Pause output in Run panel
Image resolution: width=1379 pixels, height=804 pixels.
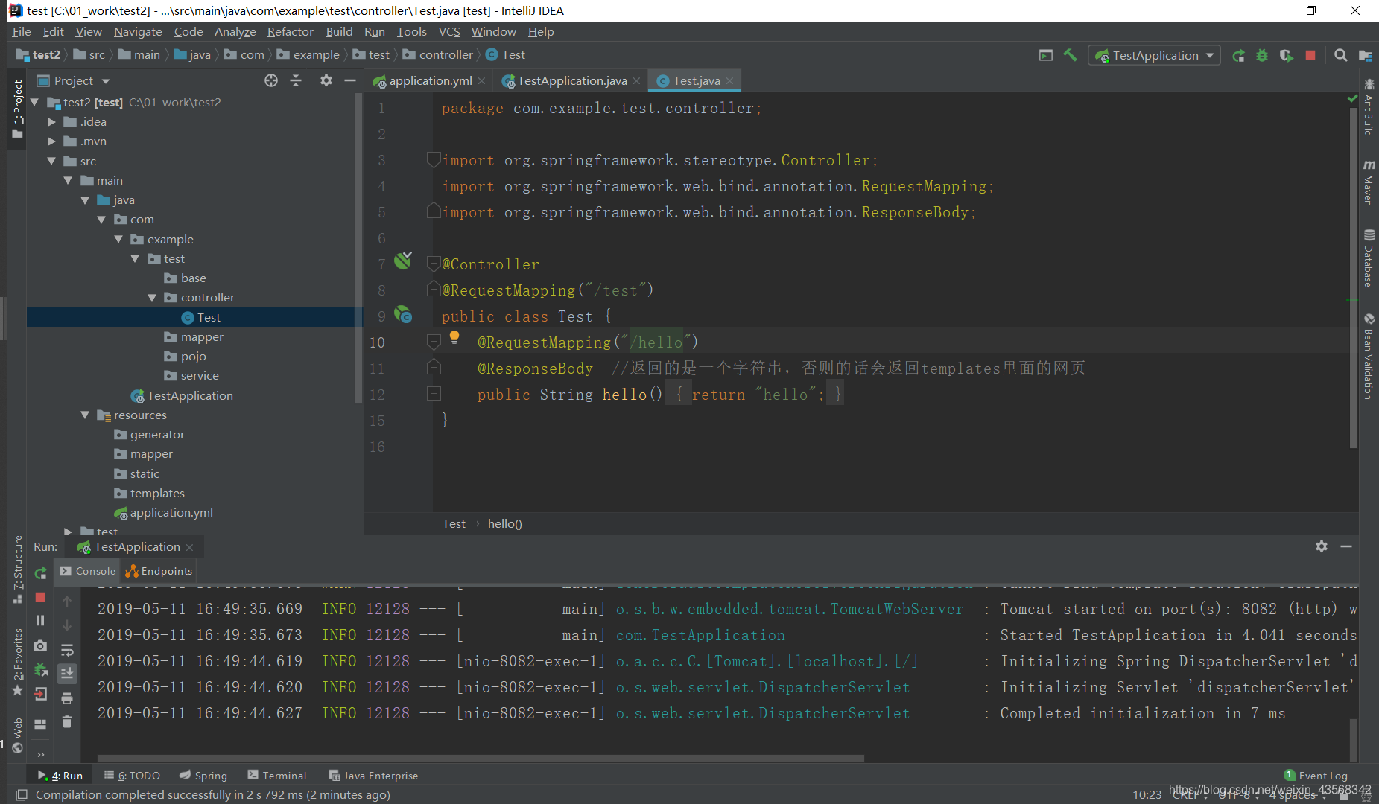(41, 621)
